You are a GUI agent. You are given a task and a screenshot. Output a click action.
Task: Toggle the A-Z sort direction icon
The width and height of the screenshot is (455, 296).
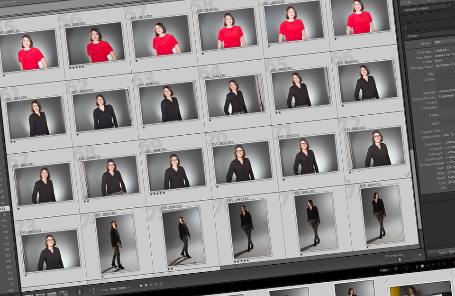tap(93, 290)
